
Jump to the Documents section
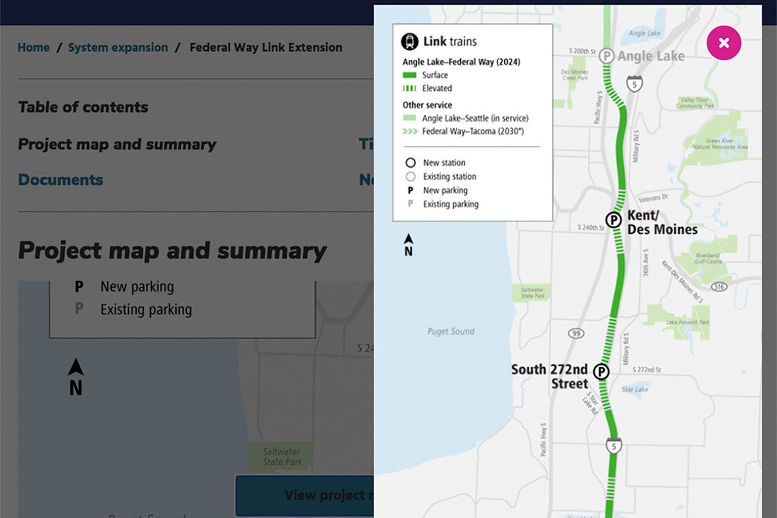click(60, 180)
